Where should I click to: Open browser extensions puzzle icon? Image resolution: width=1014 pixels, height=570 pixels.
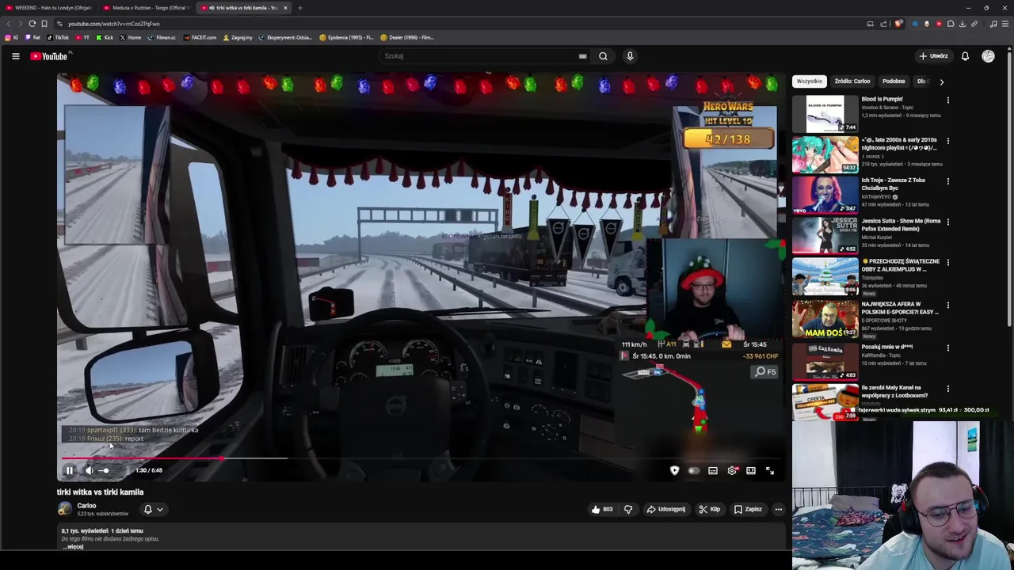951,24
